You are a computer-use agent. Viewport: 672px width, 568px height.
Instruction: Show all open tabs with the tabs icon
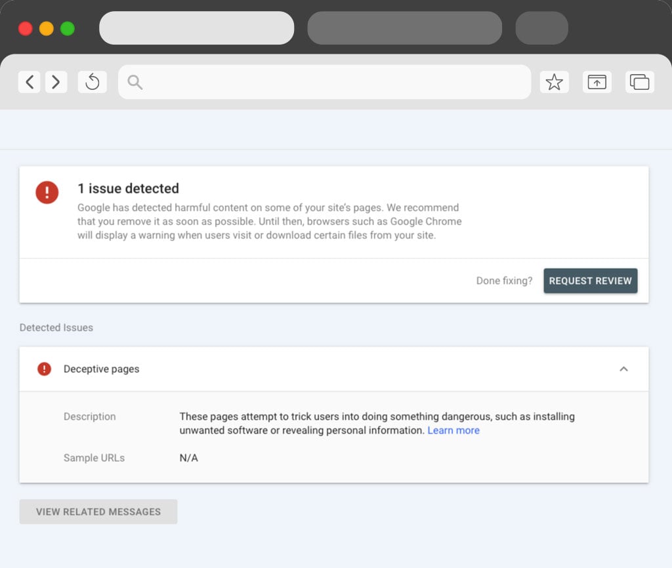point(639,81)
